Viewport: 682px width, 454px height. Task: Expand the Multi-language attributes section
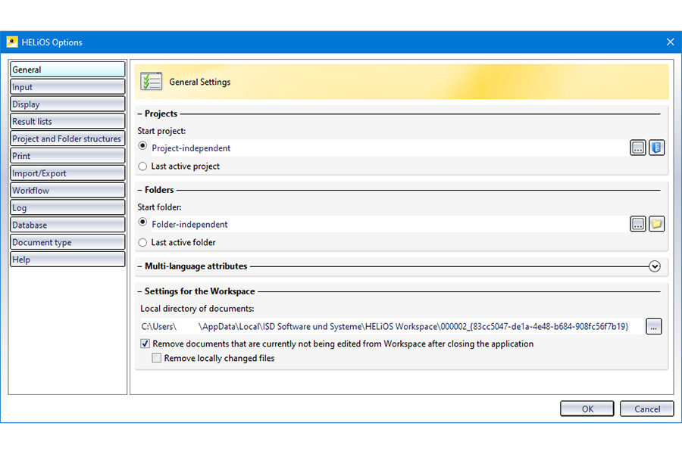[654, 266]
